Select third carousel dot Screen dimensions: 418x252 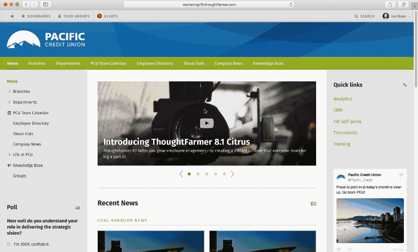tap(206, 174)
